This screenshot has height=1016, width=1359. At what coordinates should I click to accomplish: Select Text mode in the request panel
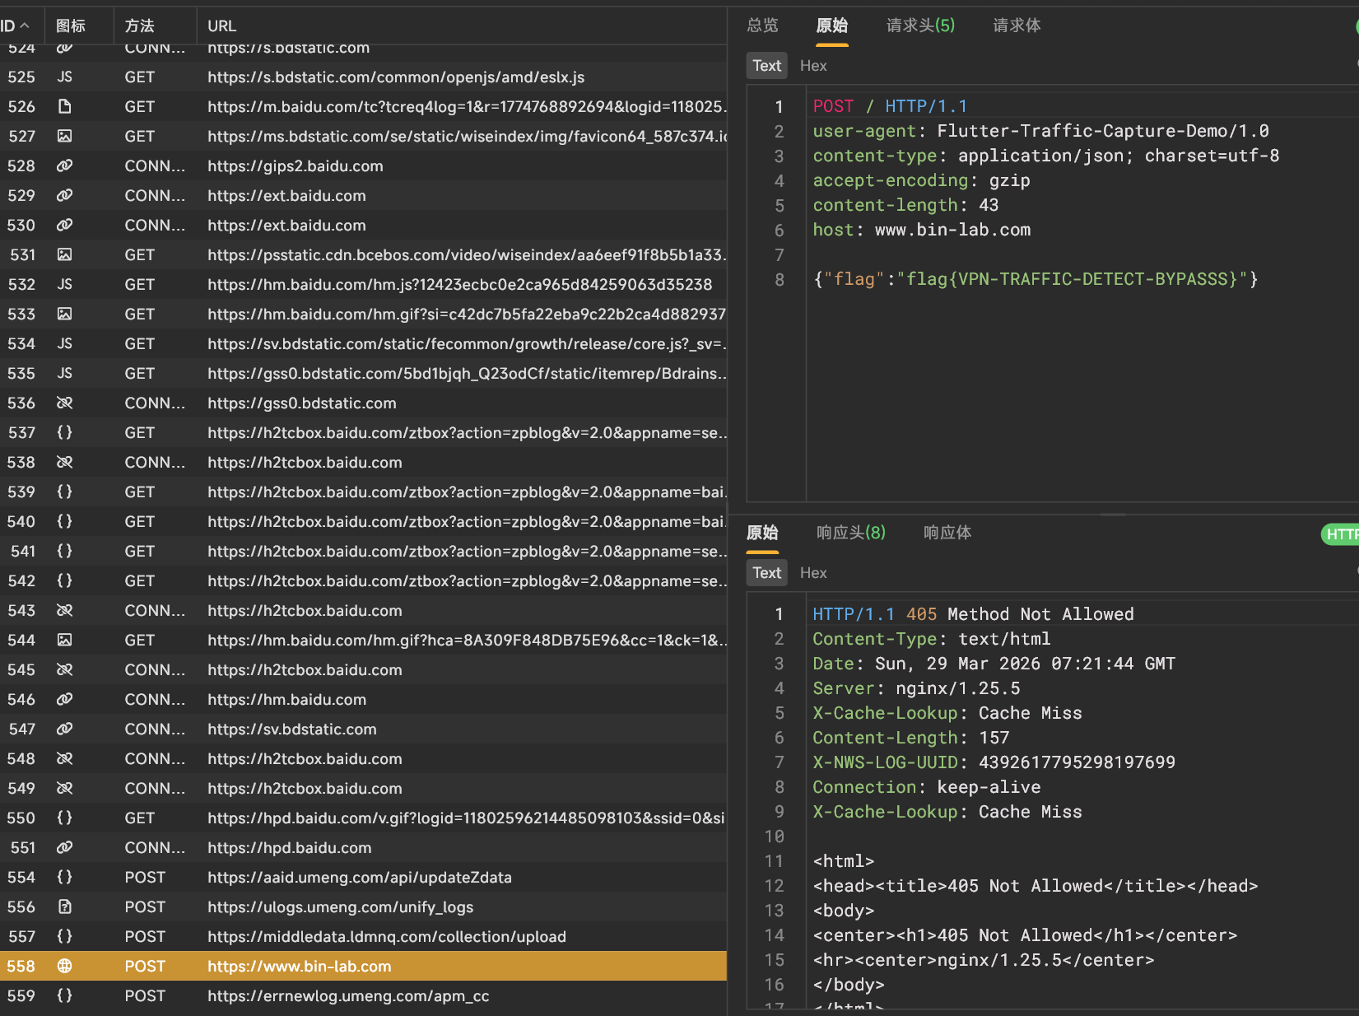coord(766,66)
